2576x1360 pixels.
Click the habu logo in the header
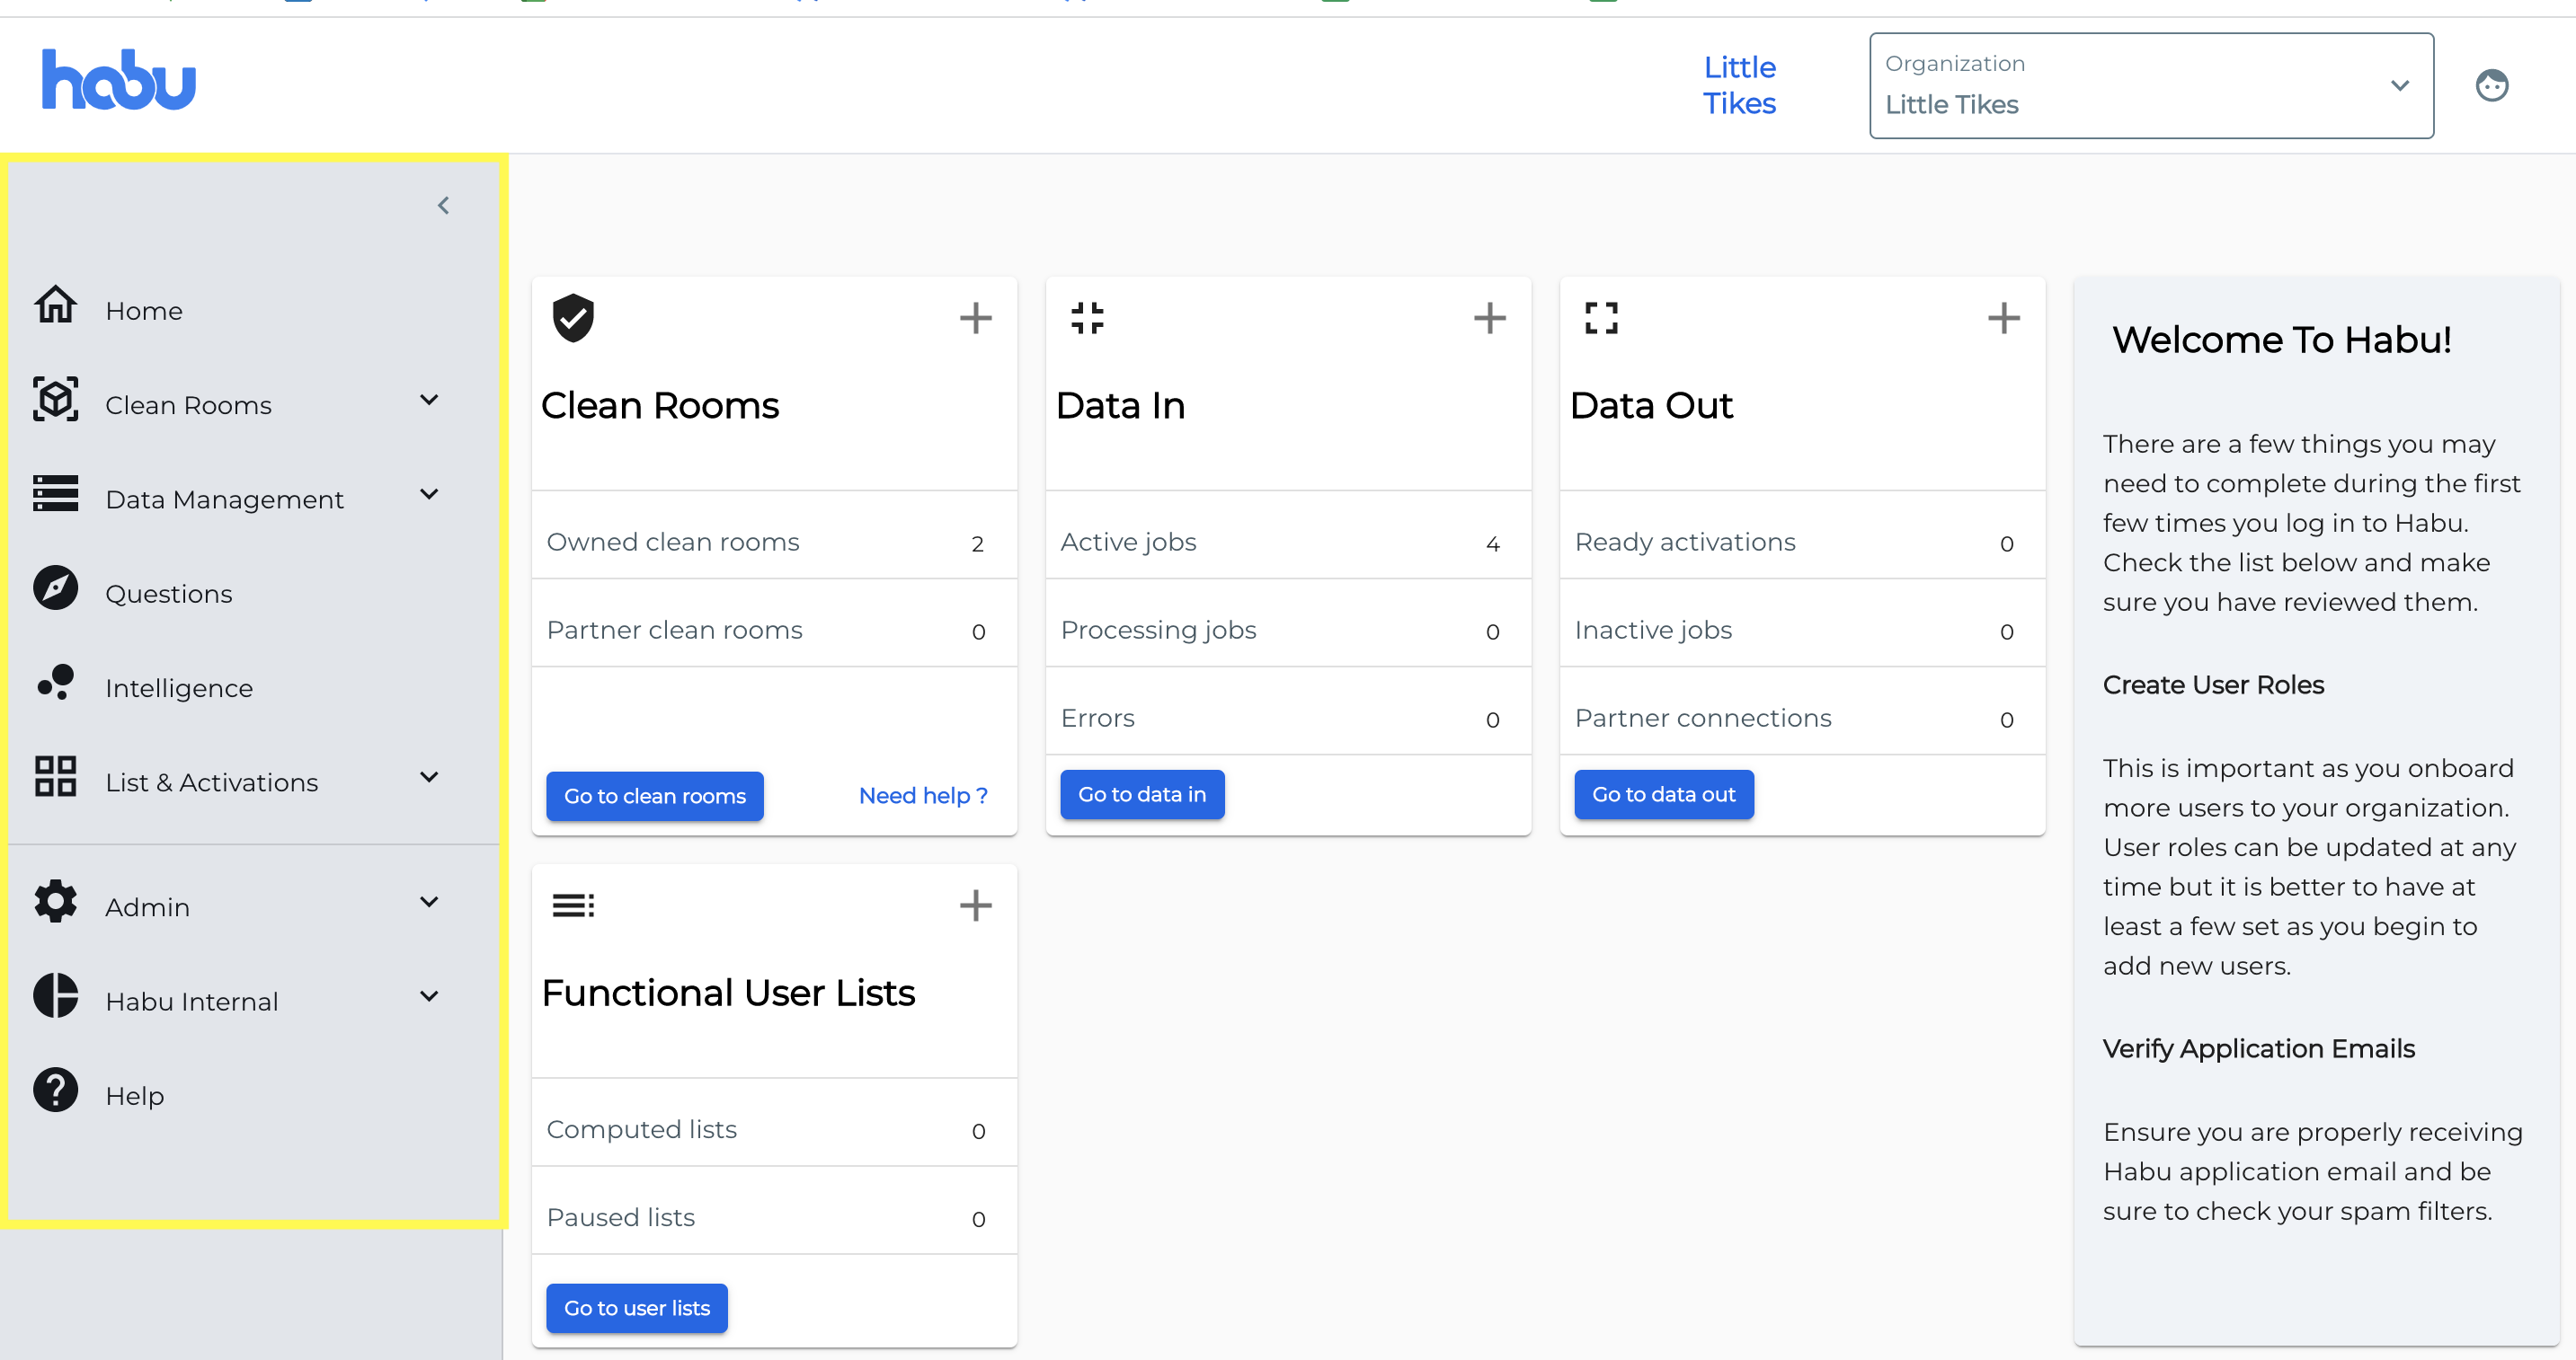(118, 81)
